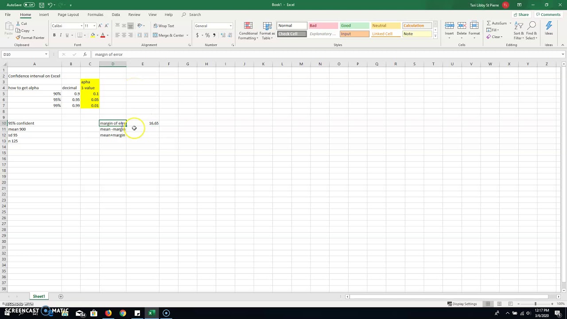Click the Copy button
This screenshot has width=567, height=319.
23,31
